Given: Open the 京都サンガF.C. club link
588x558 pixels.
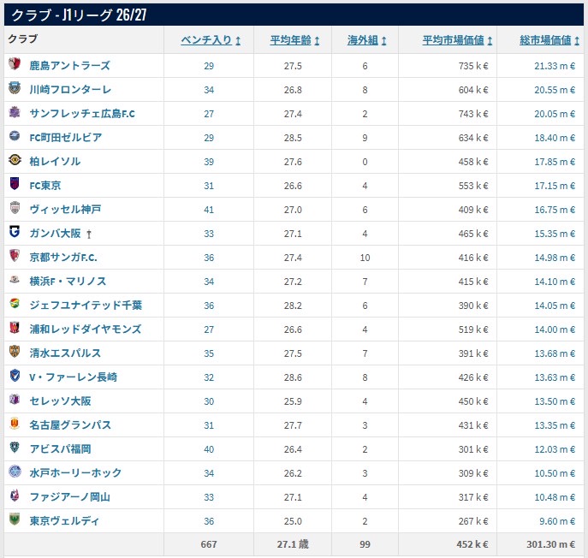Looking at the screenshot, I should (63, 258).
